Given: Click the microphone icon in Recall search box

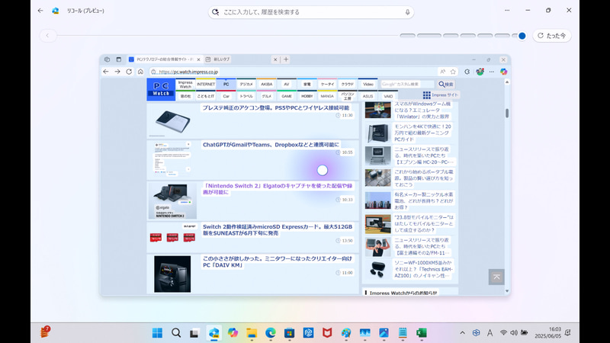Looking at the screenshot, I should click(x=407, y=12).
